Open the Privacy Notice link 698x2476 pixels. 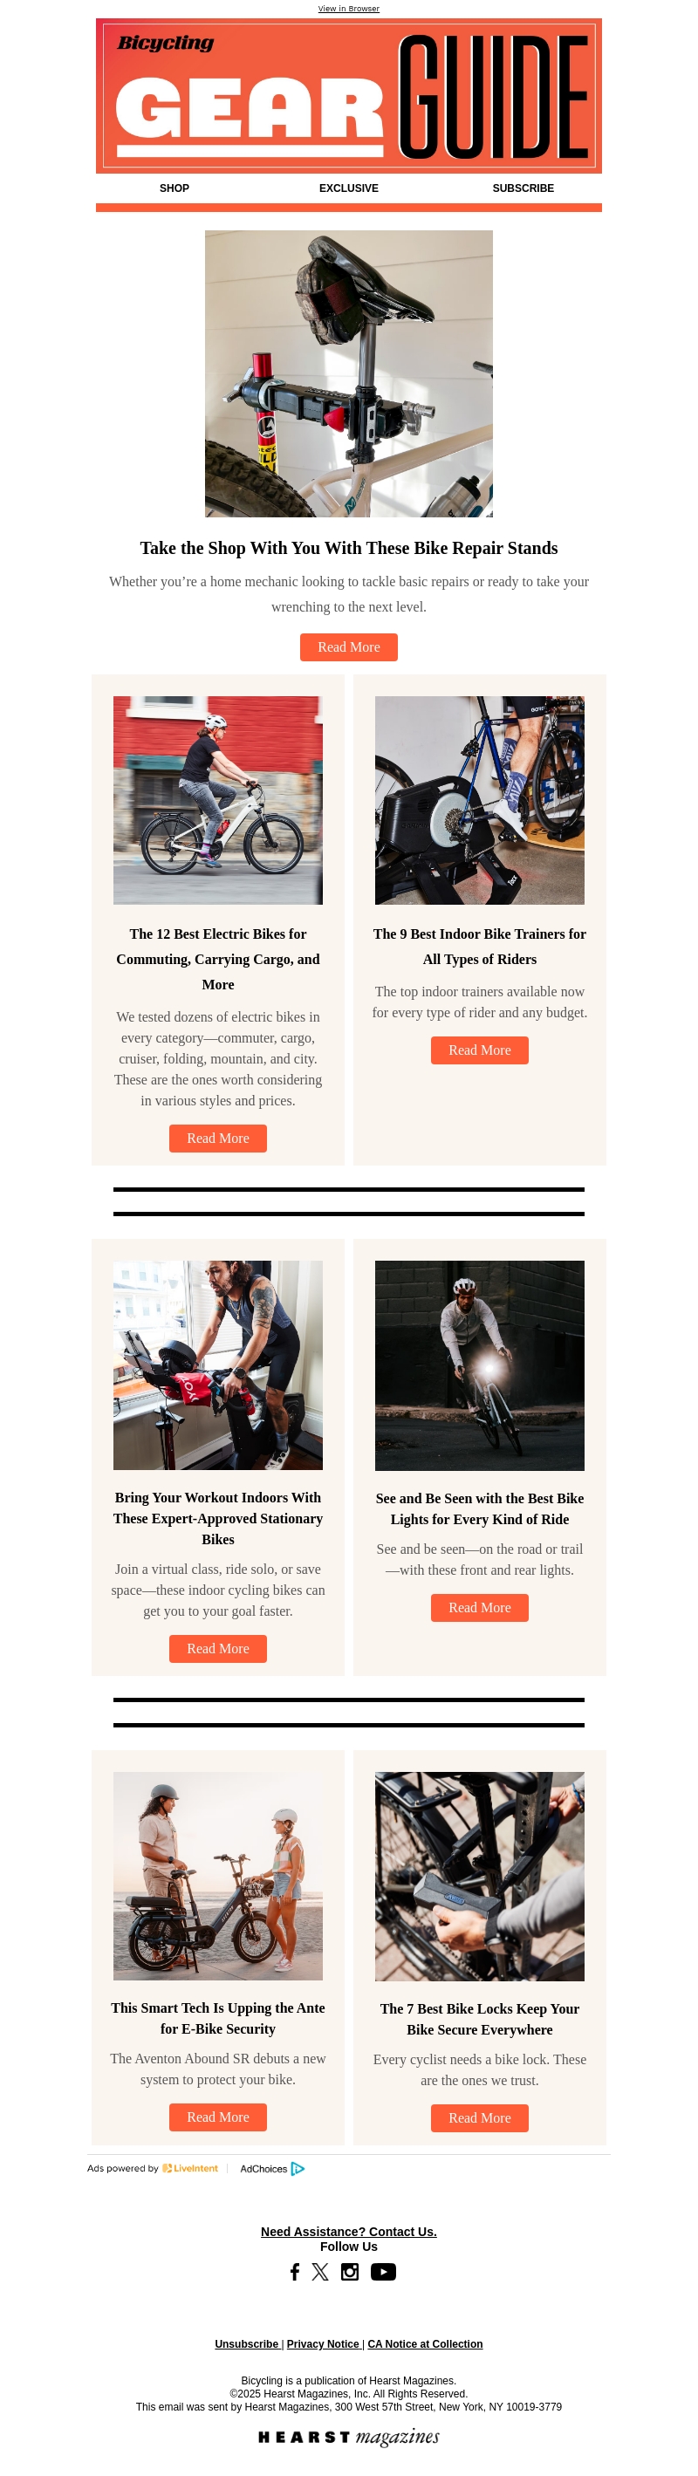click(x=323, y=2343)
